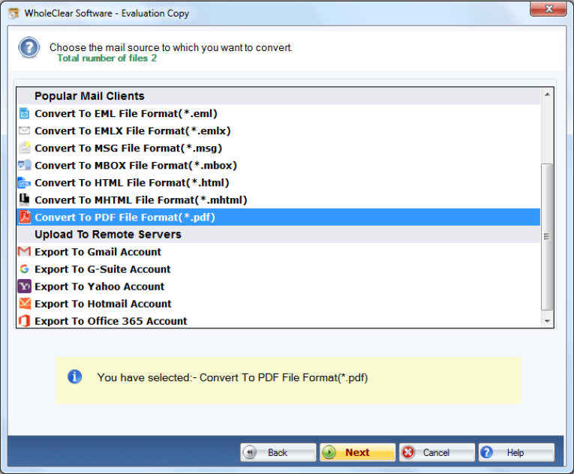Click the blue question mark header icon
Screen dimensions: 574x474
coord(29,47)
